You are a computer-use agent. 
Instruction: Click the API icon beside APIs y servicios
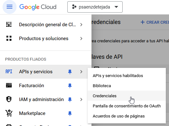click(9, 72)
